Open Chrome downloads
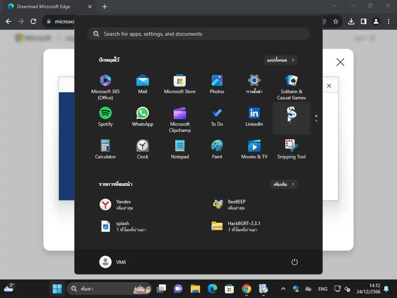 (x=351, y=22)
